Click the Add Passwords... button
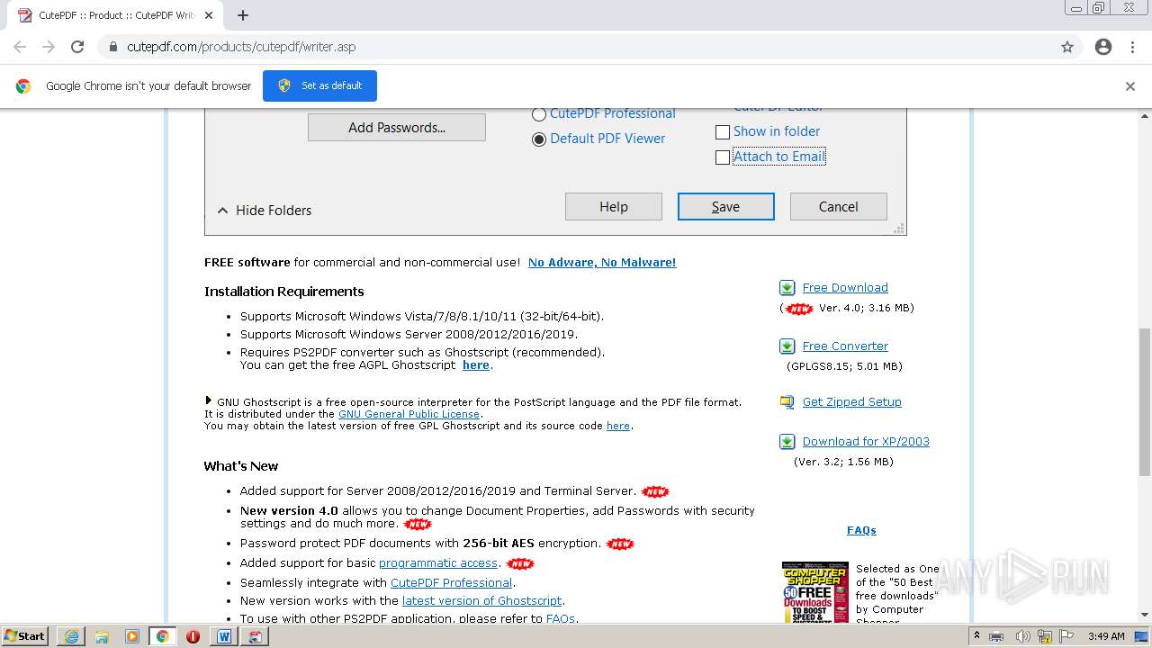Screen dimensions: 1152x648 click(x=397, y=128)
